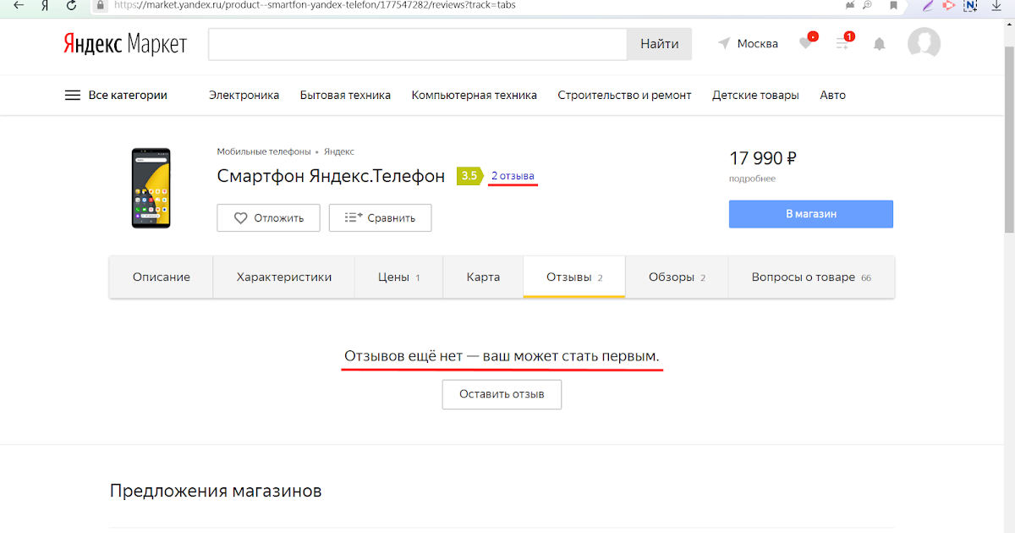Viewport: 1015px width, 533px height.
Task: Open favorites heart icon in header
Action: click(x=806, y=43)
